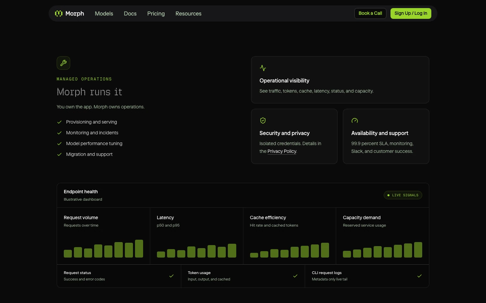Click the Morph runs it heading
Image resolution: width=486 pixels, height=303 pixels.
tap(89, 92)
